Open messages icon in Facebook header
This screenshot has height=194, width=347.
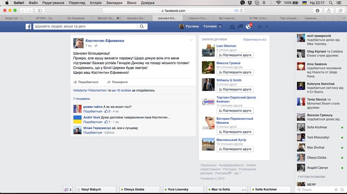click(240, 27)
